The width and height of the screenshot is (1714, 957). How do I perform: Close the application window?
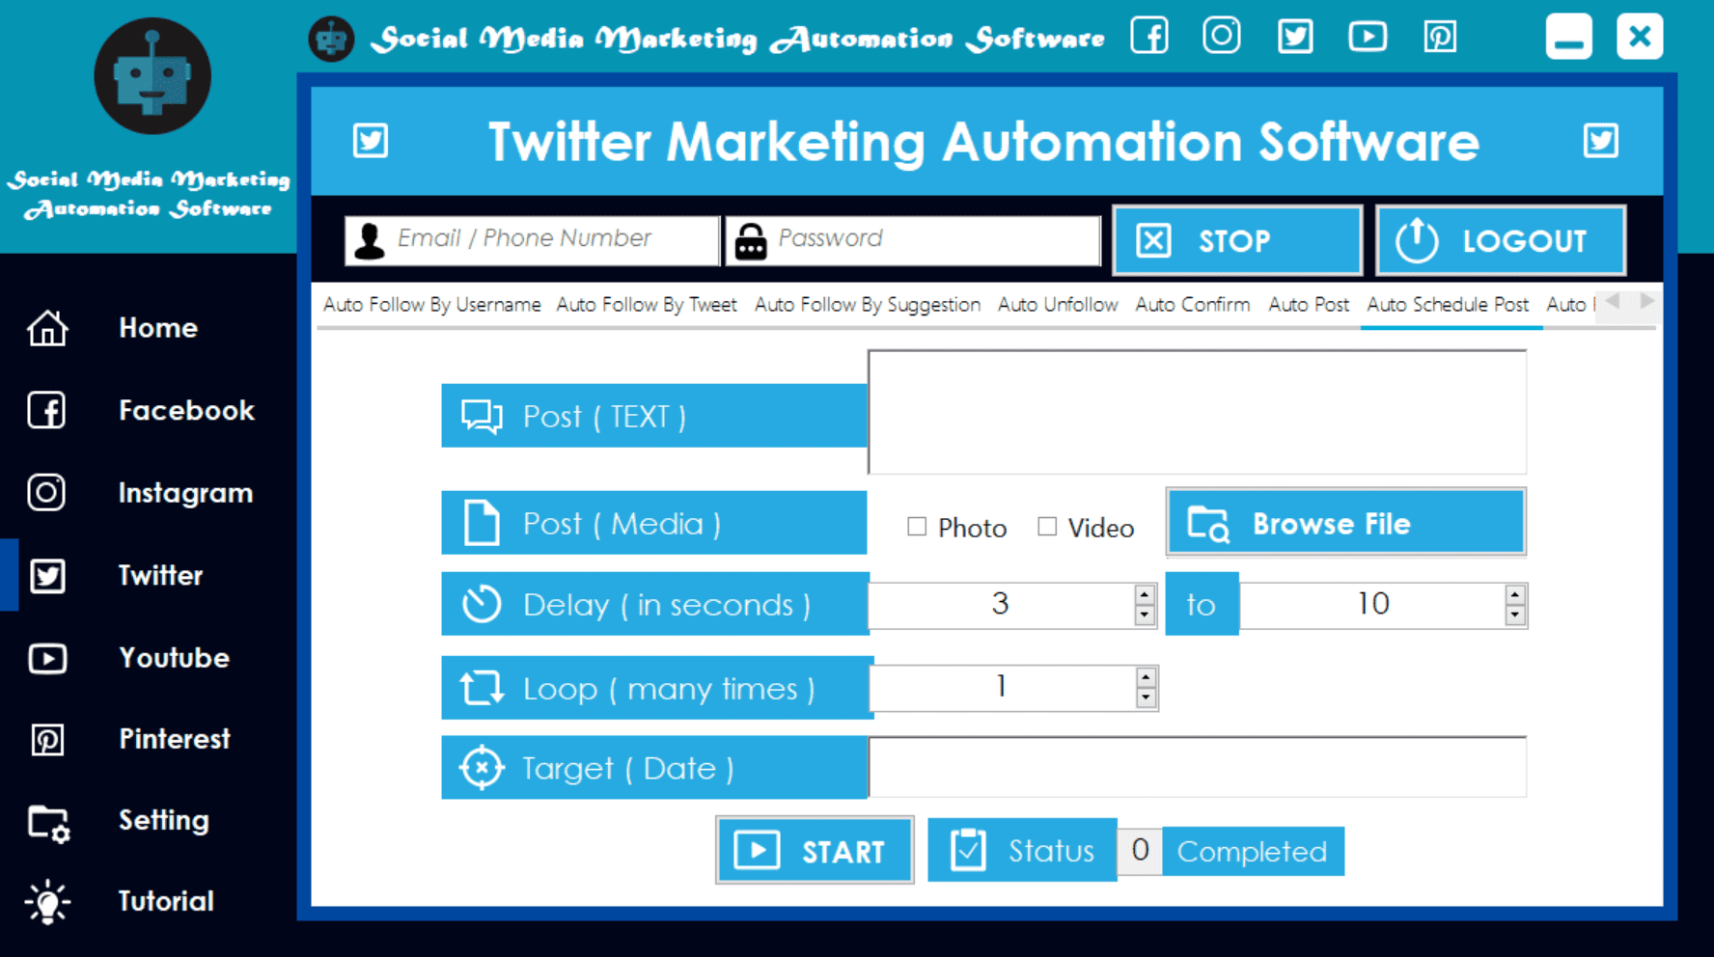point(1640,37)
